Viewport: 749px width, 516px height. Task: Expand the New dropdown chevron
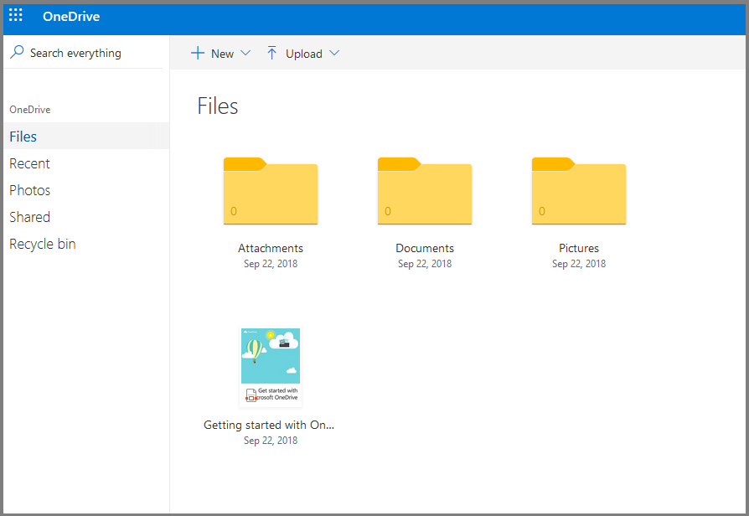pyautogui.click(x=245, y=53)
